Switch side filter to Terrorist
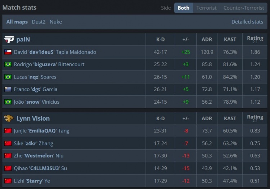 pyautogui.click(x=207, y=8)
